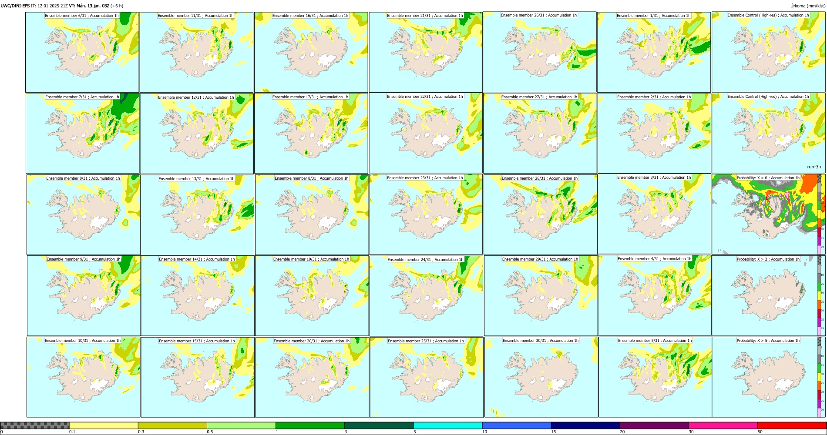Viewport: 827px width, 435px height.
Task: Open the Ensemble member 12/31 map panel
Action: point(197,134)
